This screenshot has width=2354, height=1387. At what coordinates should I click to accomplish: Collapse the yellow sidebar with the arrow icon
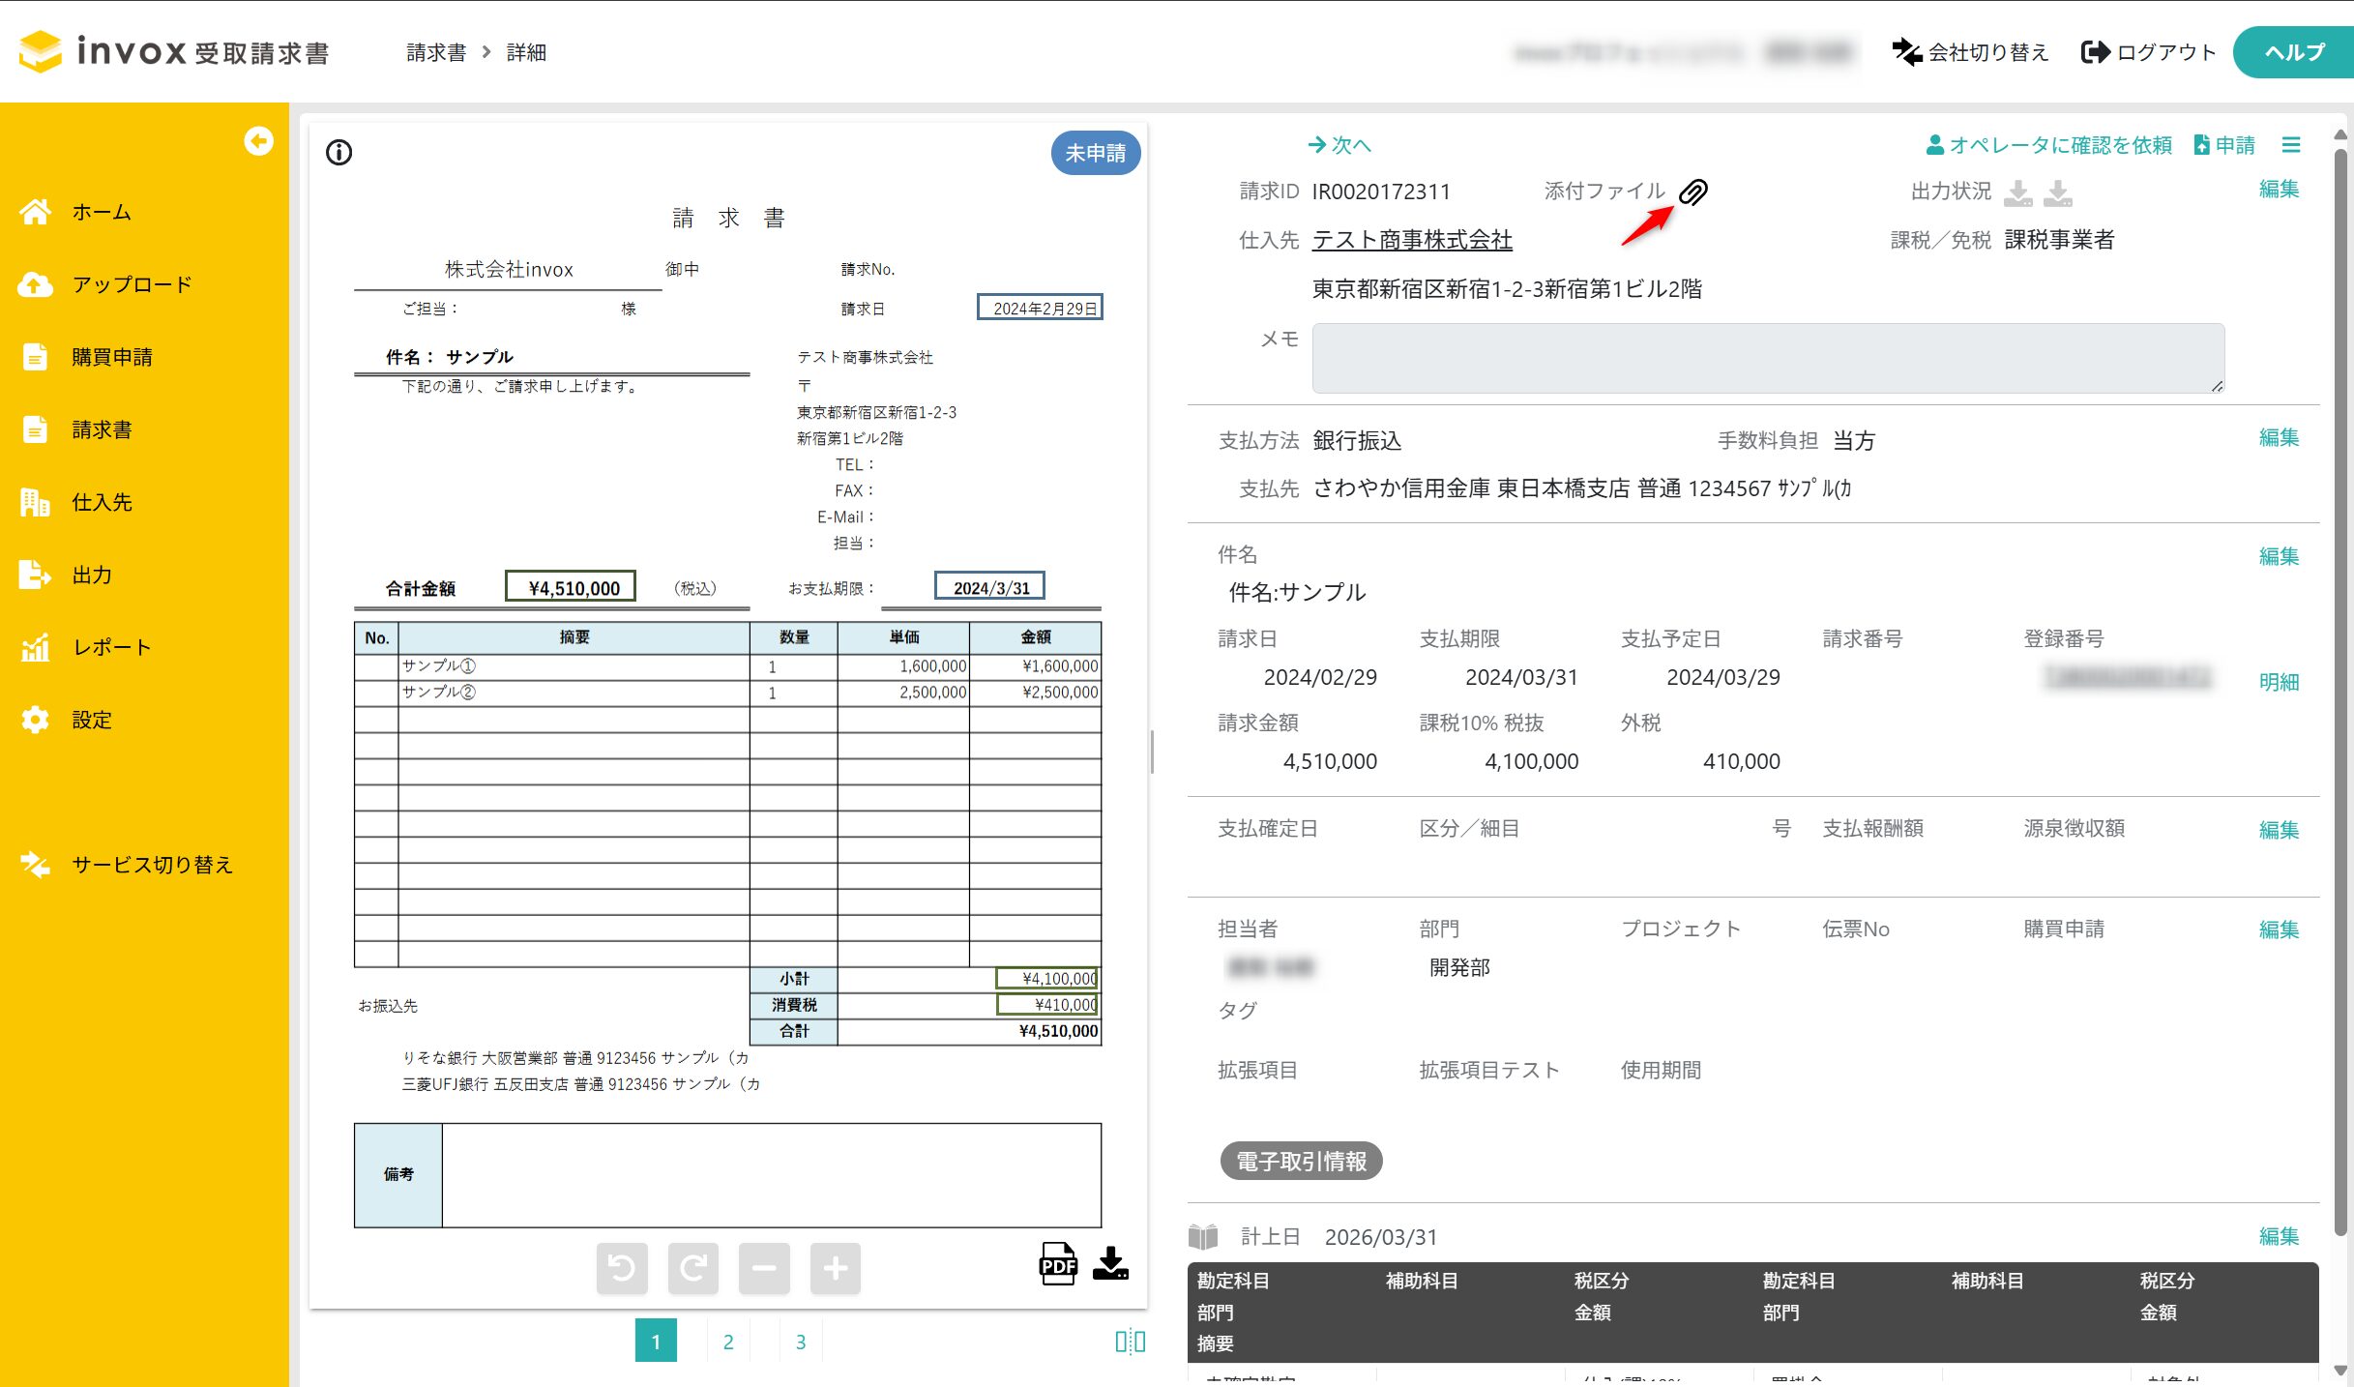click(258, 141)
